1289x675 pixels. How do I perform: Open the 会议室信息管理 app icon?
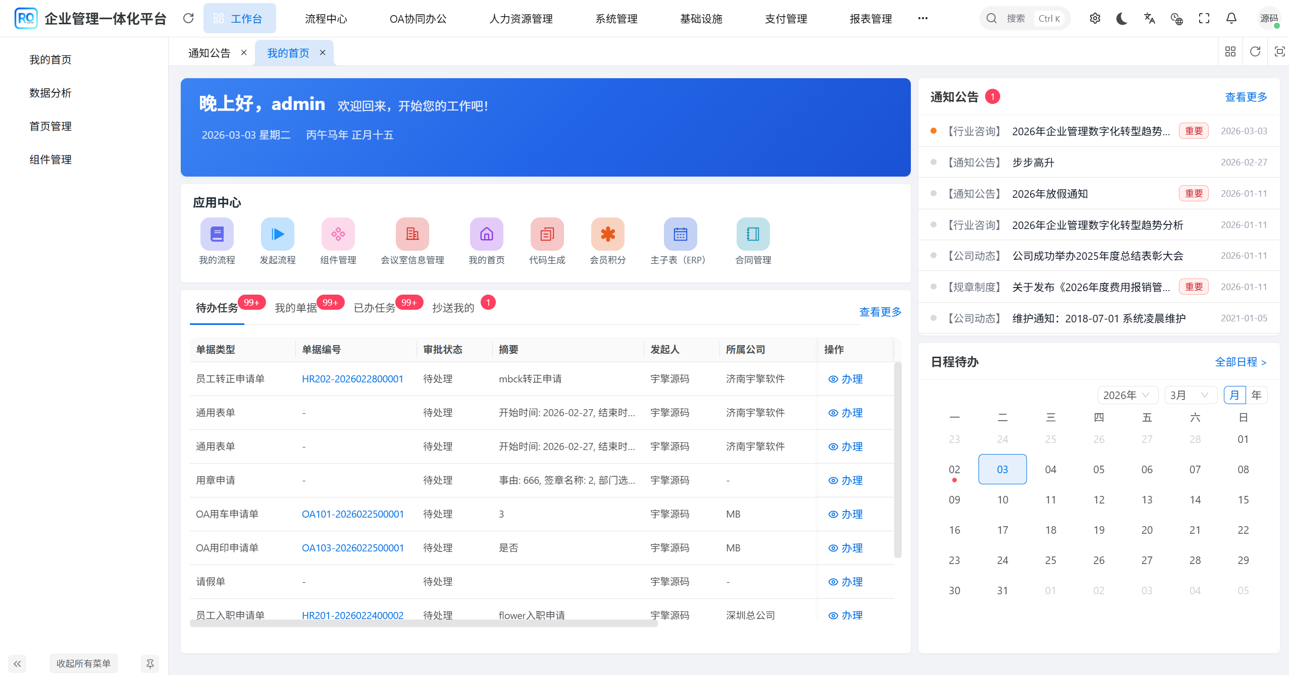pyautogui.click(x=412, y=234)
